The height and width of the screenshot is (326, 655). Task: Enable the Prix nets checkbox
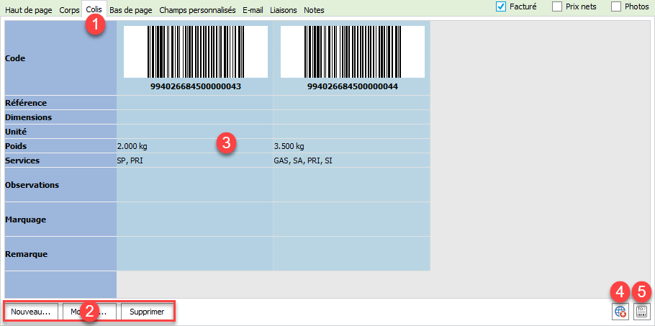pyautogui.click(x=557, y=6)
